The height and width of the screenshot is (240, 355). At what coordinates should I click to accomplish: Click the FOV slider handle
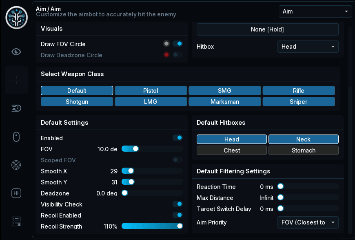(135, 149)
